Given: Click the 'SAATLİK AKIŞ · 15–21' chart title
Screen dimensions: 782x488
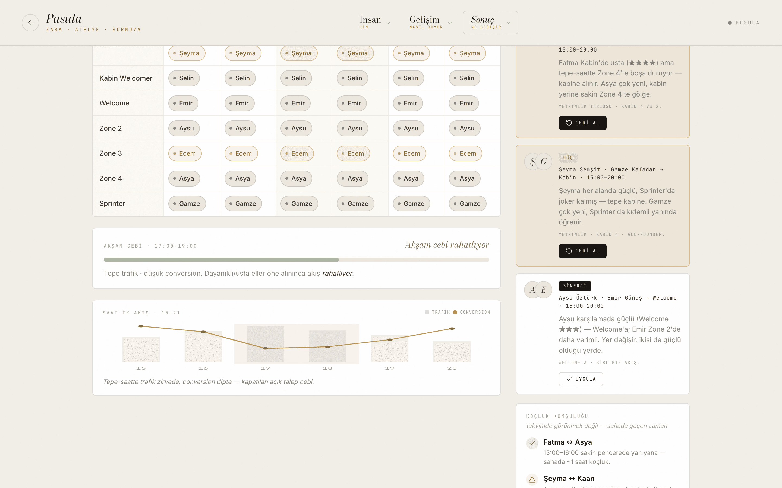Looking at the screenshot, I should pyautogui.click(x=141, y=313).
